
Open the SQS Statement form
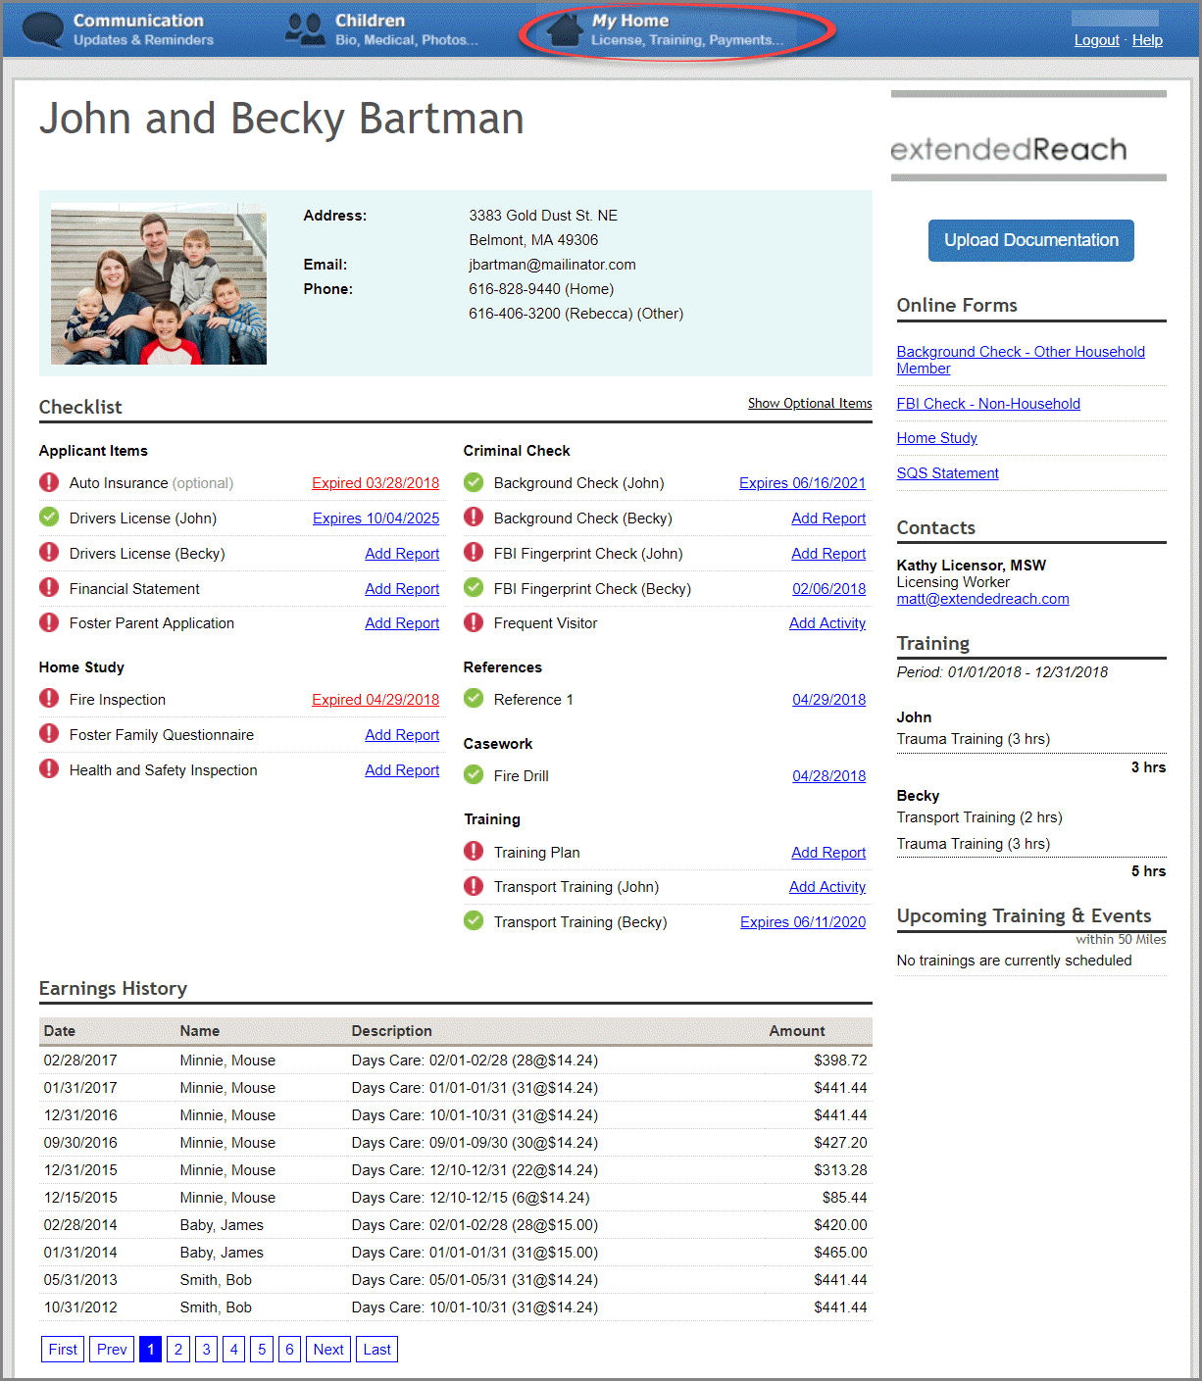947,473
